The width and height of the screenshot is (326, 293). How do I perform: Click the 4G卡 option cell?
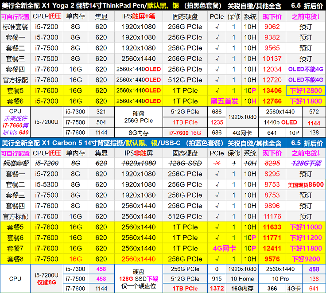point(294,289)
